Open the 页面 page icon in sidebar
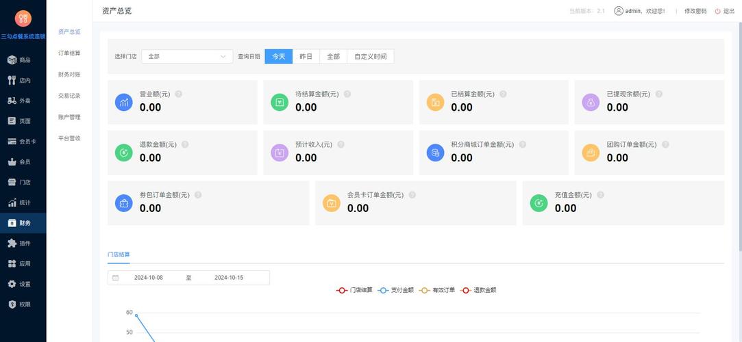Image resolution: width=742 pixels, height=342 pixels. 12,121
